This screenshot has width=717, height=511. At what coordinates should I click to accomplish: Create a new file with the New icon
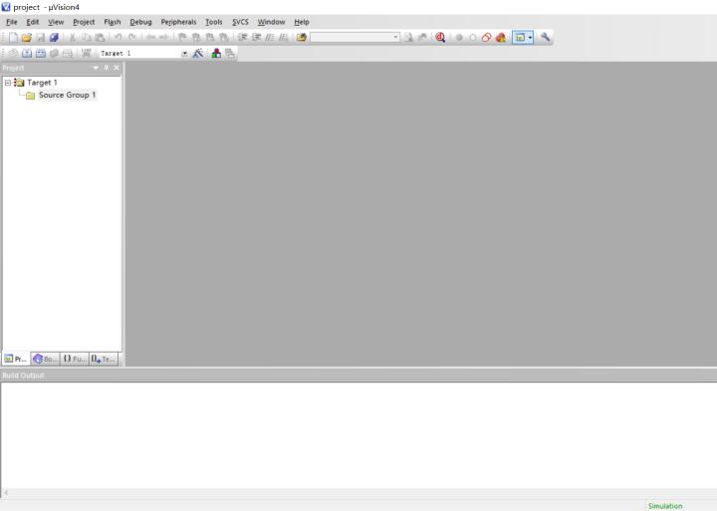tap(13, 38)
